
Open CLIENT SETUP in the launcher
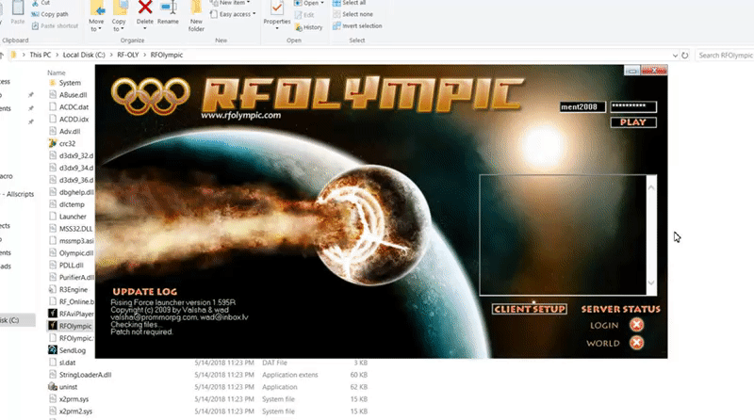[529, 309]
